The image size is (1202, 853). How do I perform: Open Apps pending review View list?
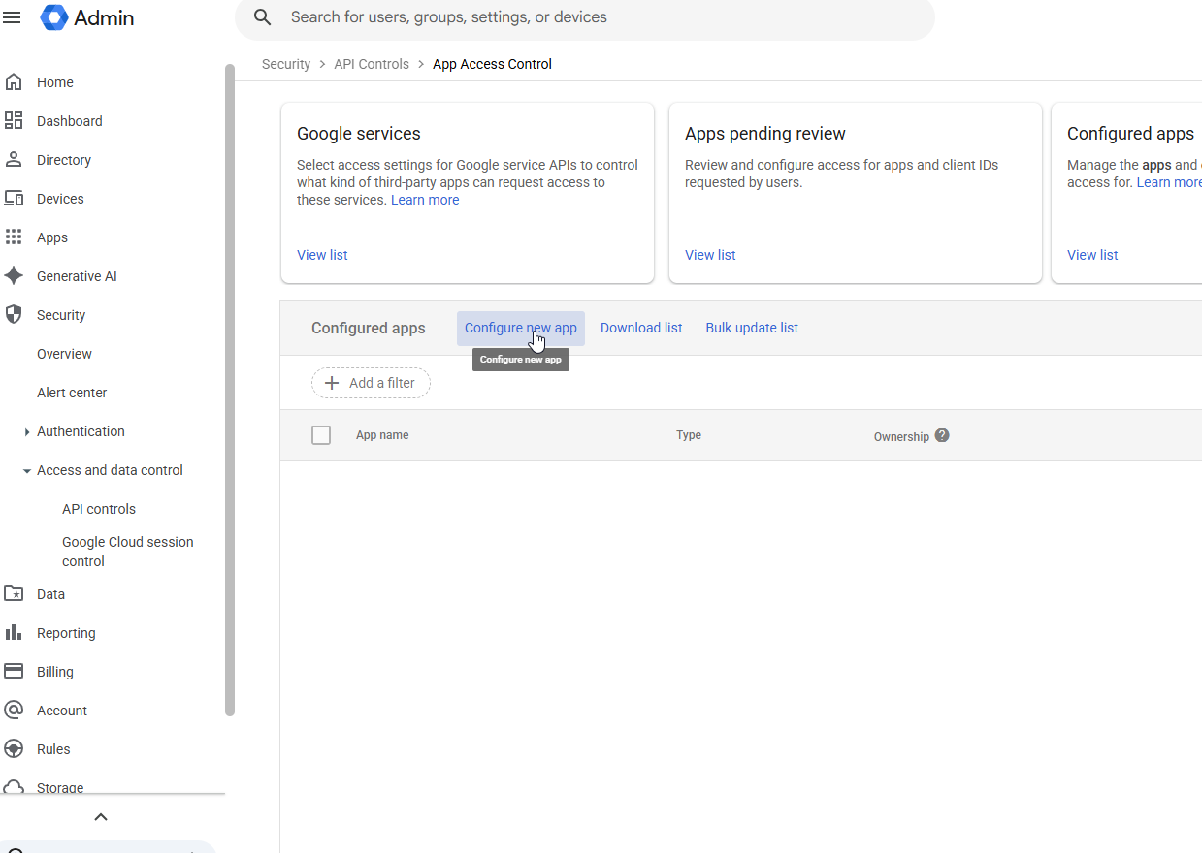710,255
